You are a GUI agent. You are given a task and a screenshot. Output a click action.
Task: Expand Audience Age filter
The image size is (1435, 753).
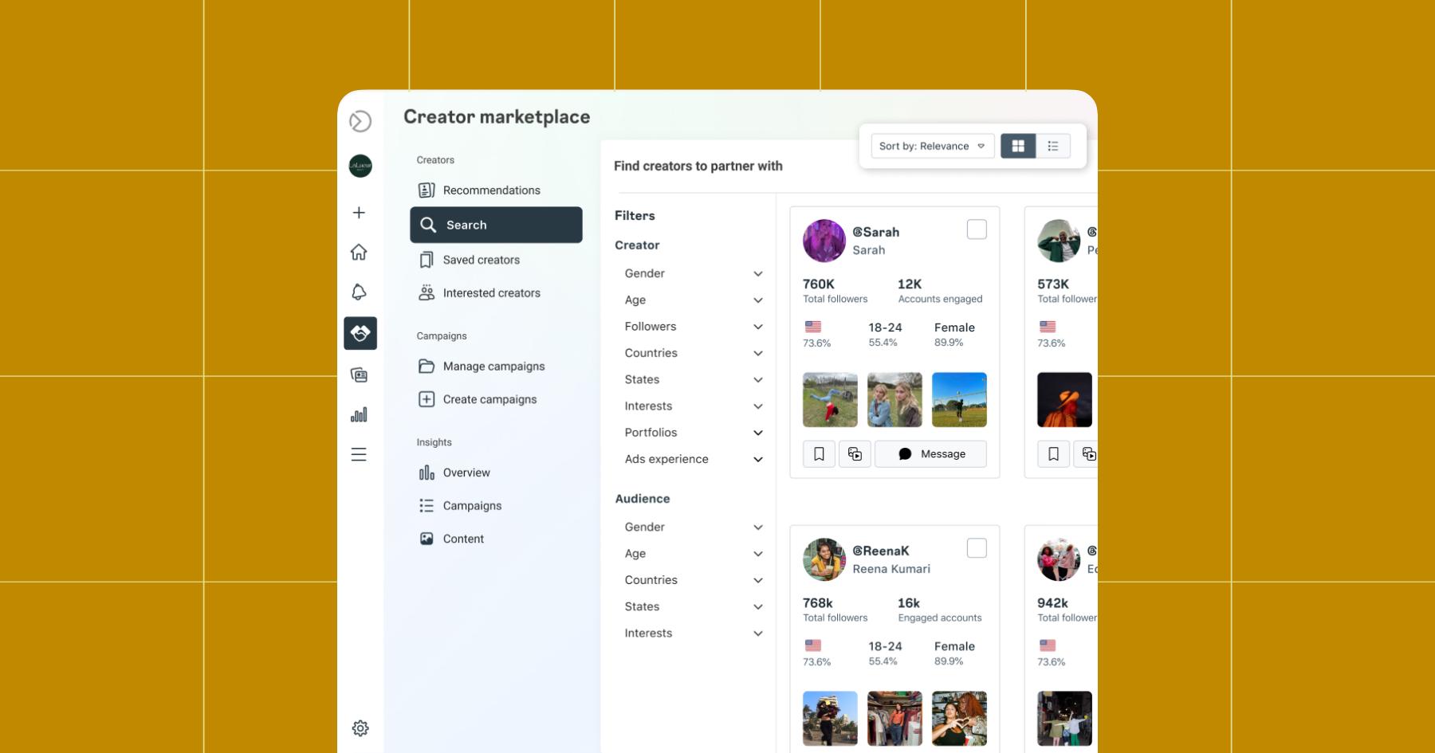tap(694, 554)
